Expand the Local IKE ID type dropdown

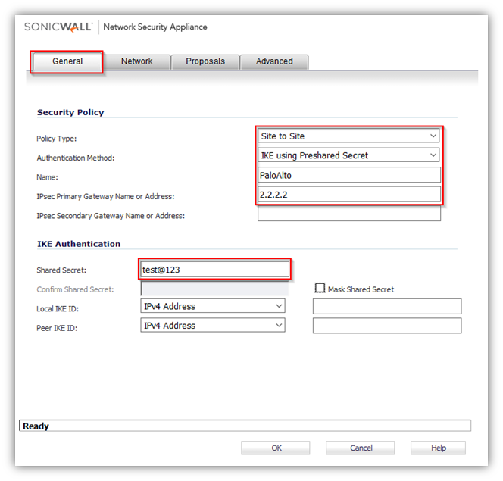click(x=213, y=307)
